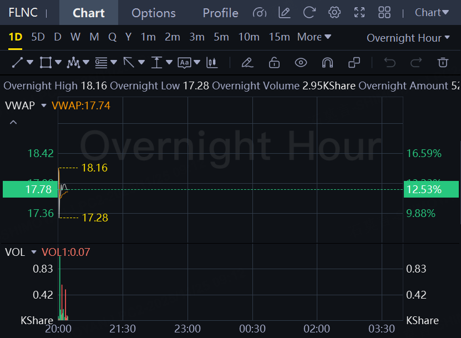Select the 5m interval
461x338 pixels.
click(x=221, y=37)
